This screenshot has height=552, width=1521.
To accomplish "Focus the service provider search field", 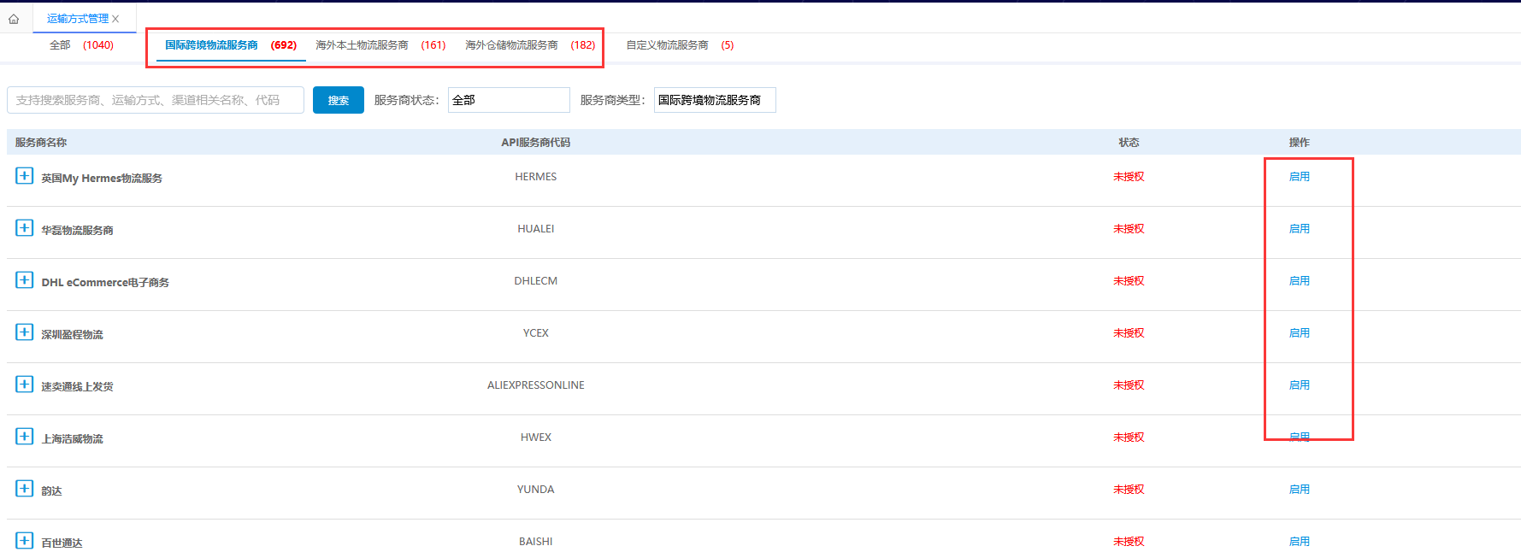I will click(x=155, y=100).
